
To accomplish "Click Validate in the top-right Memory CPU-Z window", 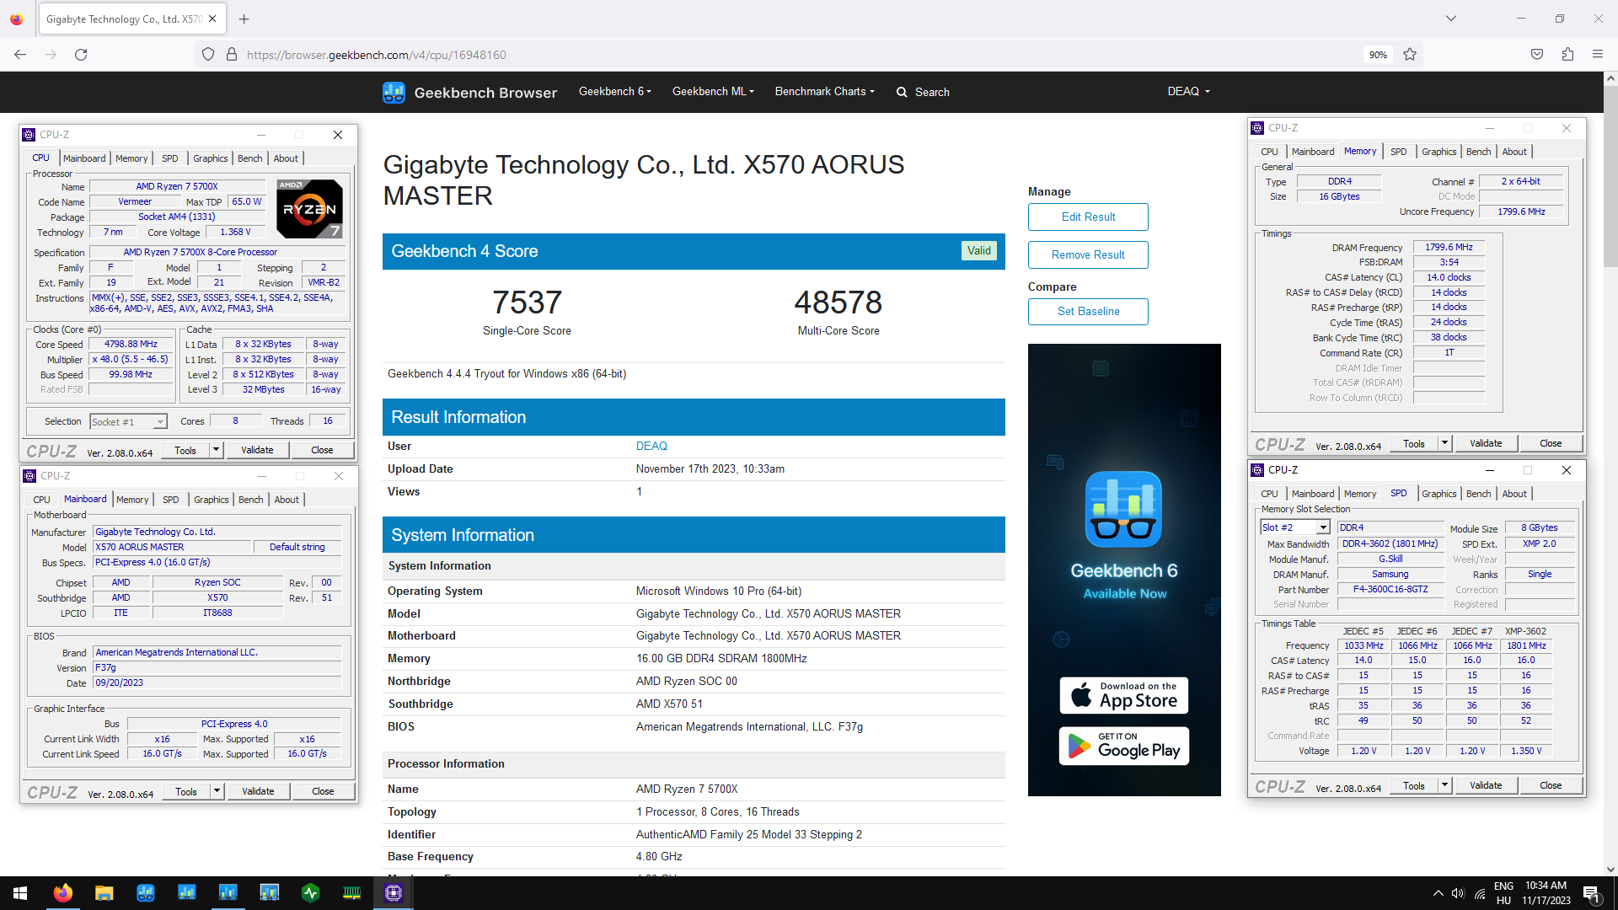I will pyautogui.click(x=1486, y=443).
